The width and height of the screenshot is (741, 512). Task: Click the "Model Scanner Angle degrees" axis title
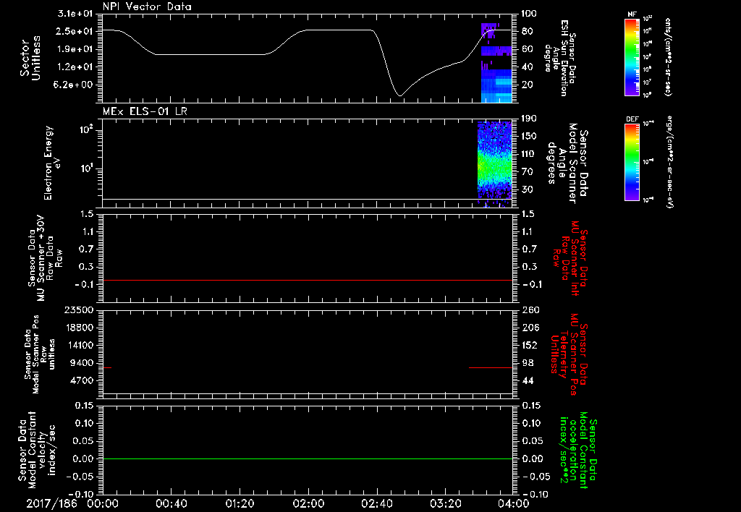point(568,163)
